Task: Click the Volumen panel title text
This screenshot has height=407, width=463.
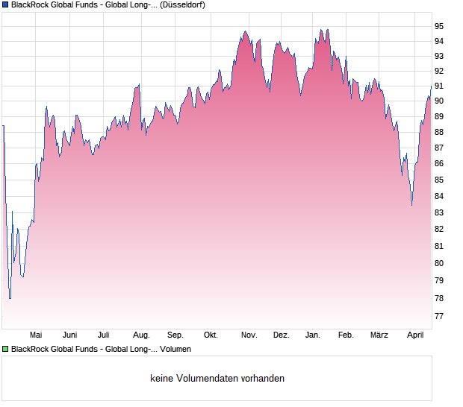Action: click(101, 349)
